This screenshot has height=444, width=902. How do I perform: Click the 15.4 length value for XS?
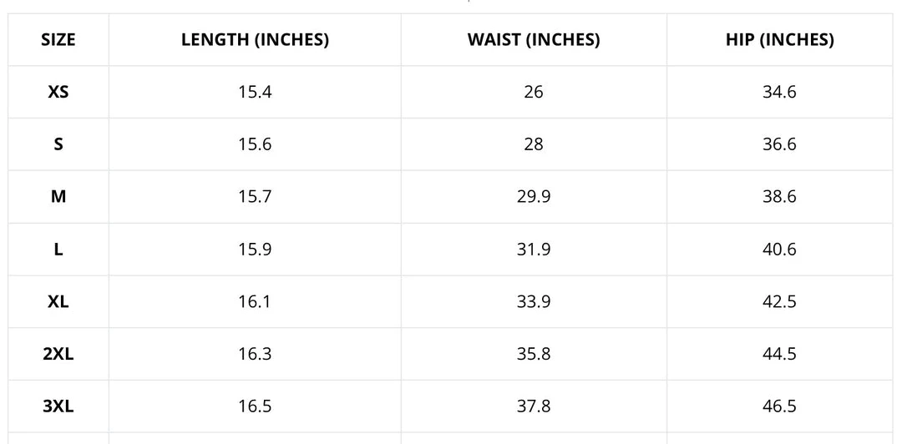coord(255,92)
